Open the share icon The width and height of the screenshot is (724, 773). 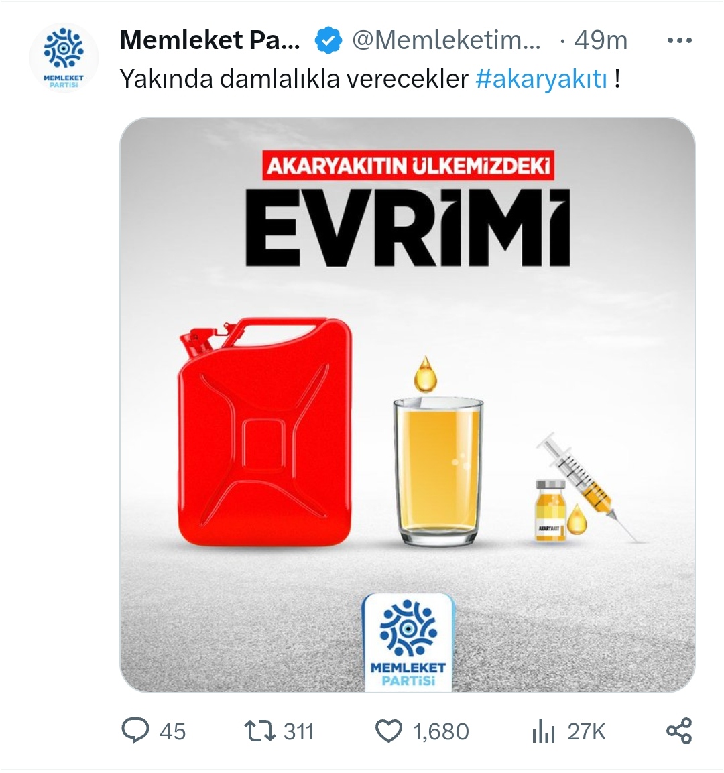pos(679,731)
